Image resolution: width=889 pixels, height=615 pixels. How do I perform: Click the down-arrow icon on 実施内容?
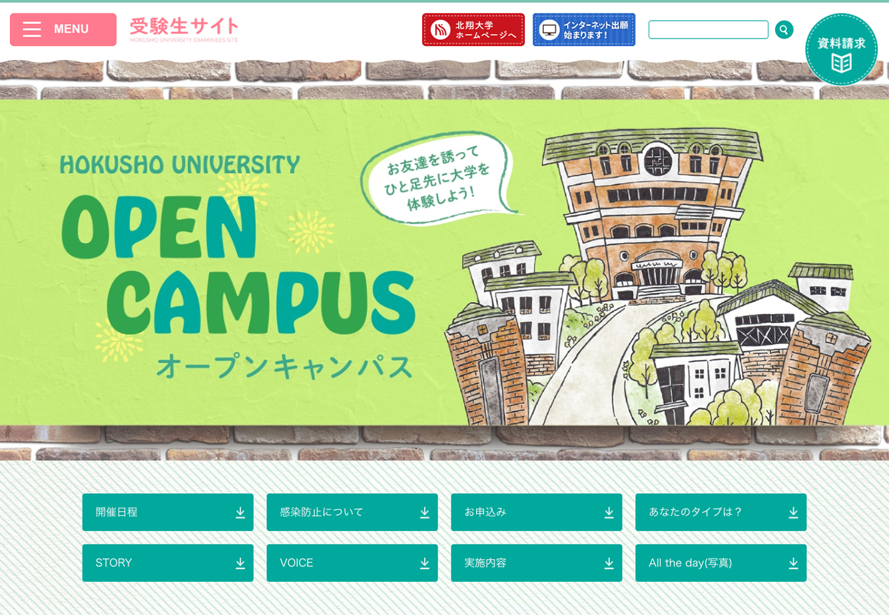pyautogui.click(x=609, y=564)
